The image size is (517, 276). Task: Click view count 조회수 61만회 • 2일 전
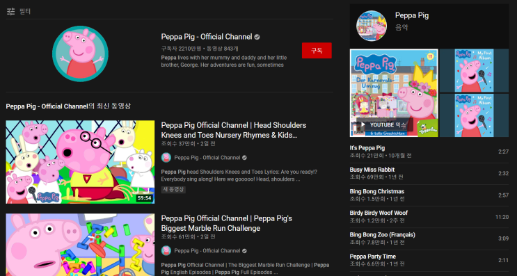(x=188, y=237)
